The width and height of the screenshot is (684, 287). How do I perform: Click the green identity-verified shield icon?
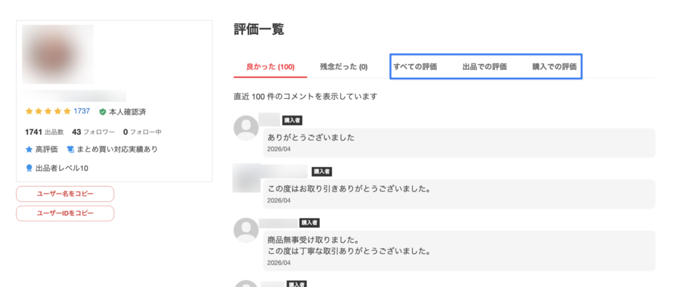point(102,111)
